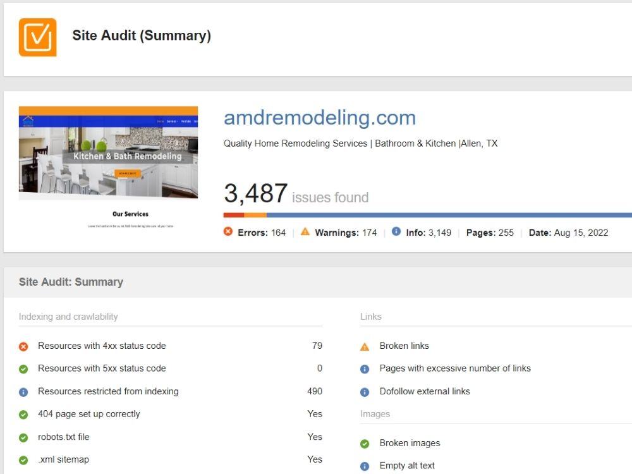Click the blue info segment of issues bar
The image size is (632, 474).
pos(449,216)
